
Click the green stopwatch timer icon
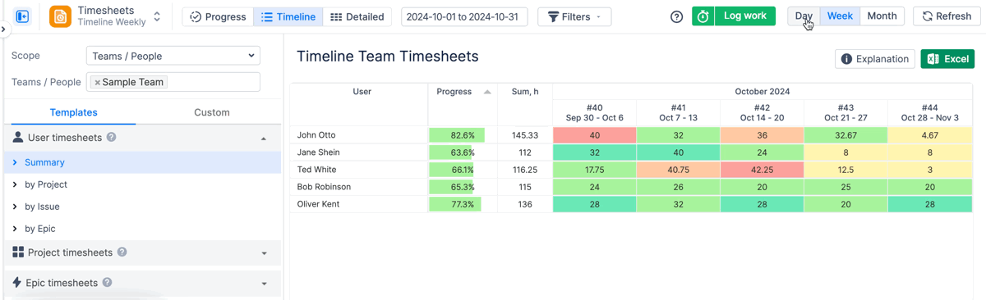[x=703, y=16]
